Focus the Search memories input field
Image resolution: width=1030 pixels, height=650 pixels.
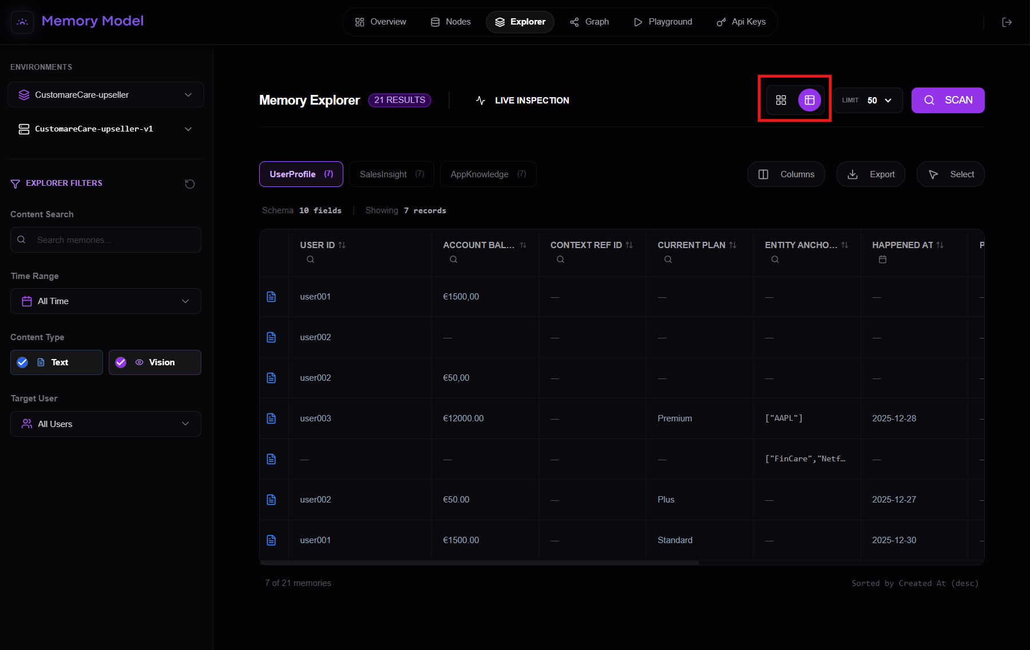pos(106,240)
